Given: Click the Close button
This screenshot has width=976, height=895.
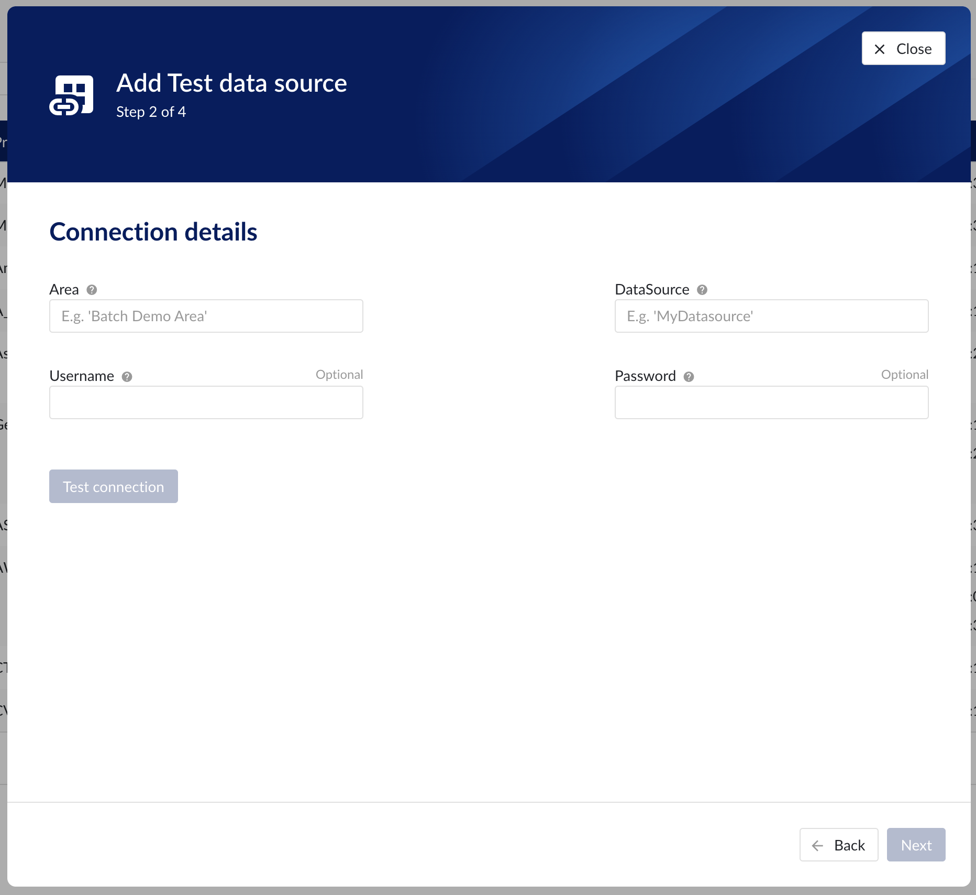Looking at the screenshot, I should point(903,48).
